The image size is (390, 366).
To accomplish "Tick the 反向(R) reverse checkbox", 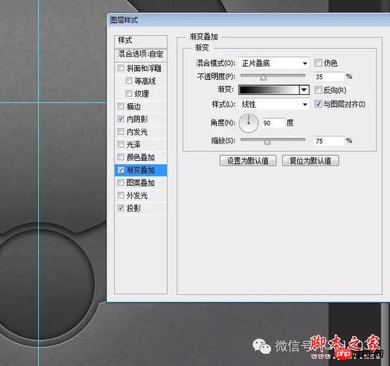I will (318, 90).
